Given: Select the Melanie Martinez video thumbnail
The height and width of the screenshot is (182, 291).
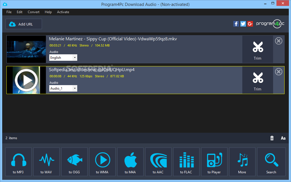Looking at the screenshot, I should tap(26, 49).
